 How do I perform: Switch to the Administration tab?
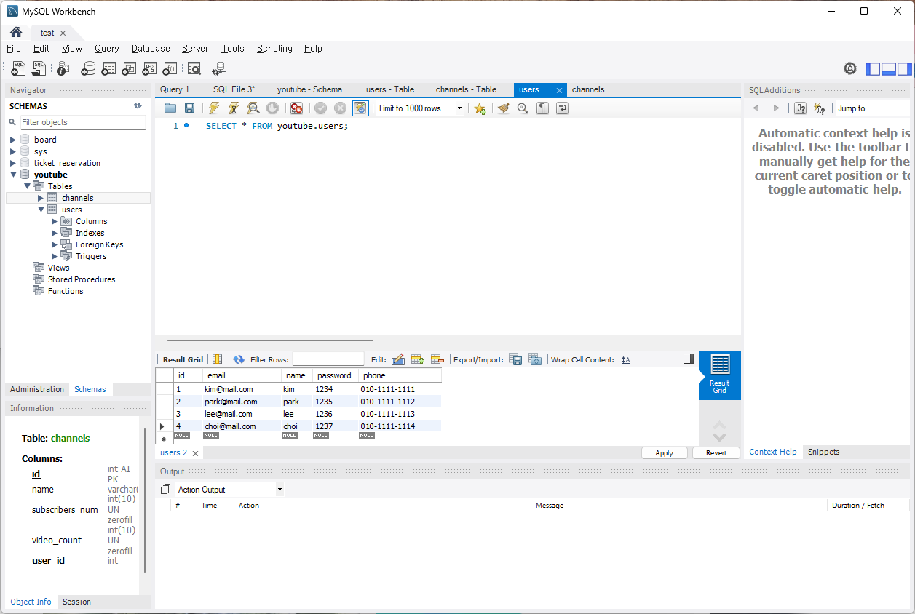tap(37, 389)
